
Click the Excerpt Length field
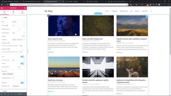pos(21,67)
